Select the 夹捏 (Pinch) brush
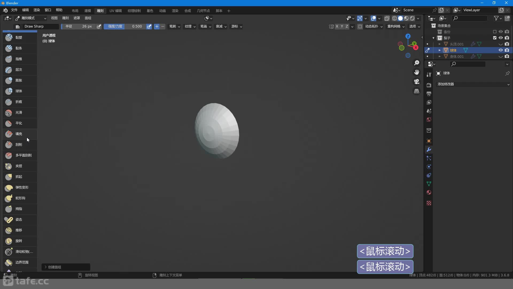The image size is (513, 289). click(20, 166)
